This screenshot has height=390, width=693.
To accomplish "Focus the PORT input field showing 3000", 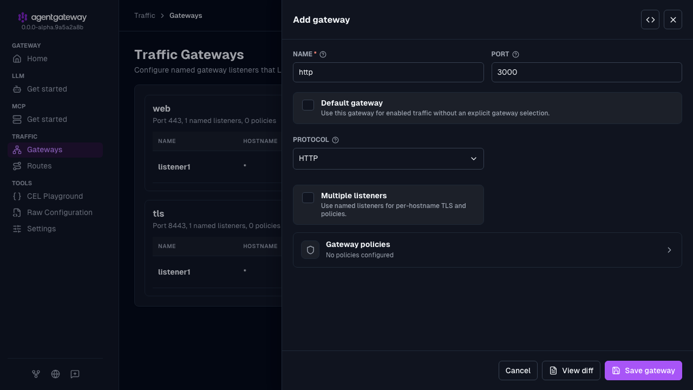I will (x=587, y=72).
